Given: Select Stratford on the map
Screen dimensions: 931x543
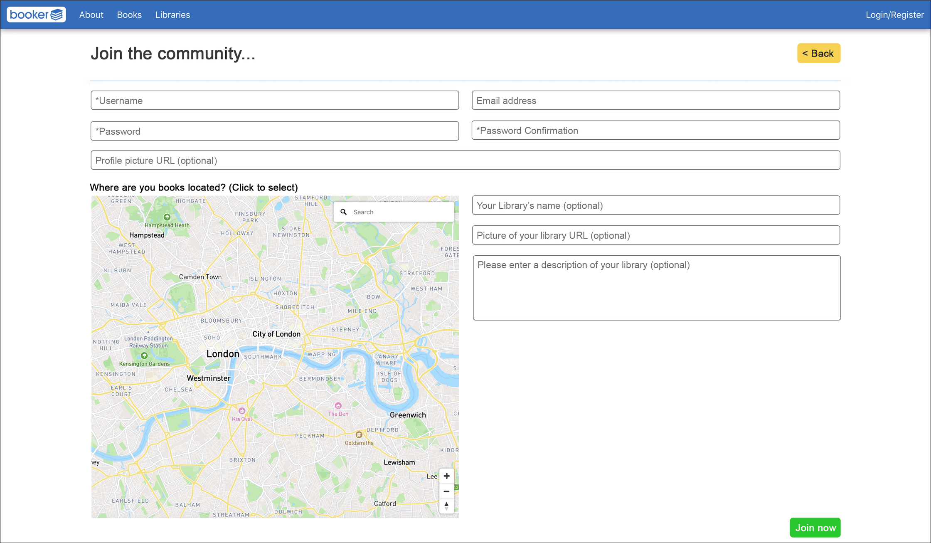Looking at the screenshot, I should (x=417, y=274).
